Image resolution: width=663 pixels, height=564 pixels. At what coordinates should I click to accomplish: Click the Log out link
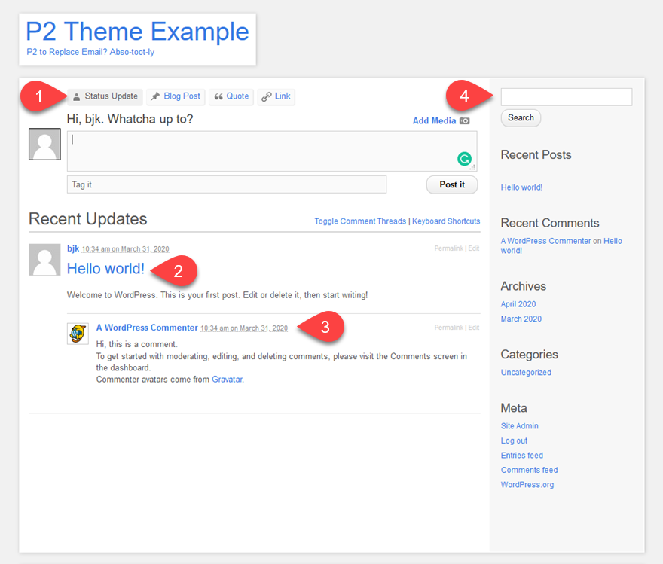[514, 441]
